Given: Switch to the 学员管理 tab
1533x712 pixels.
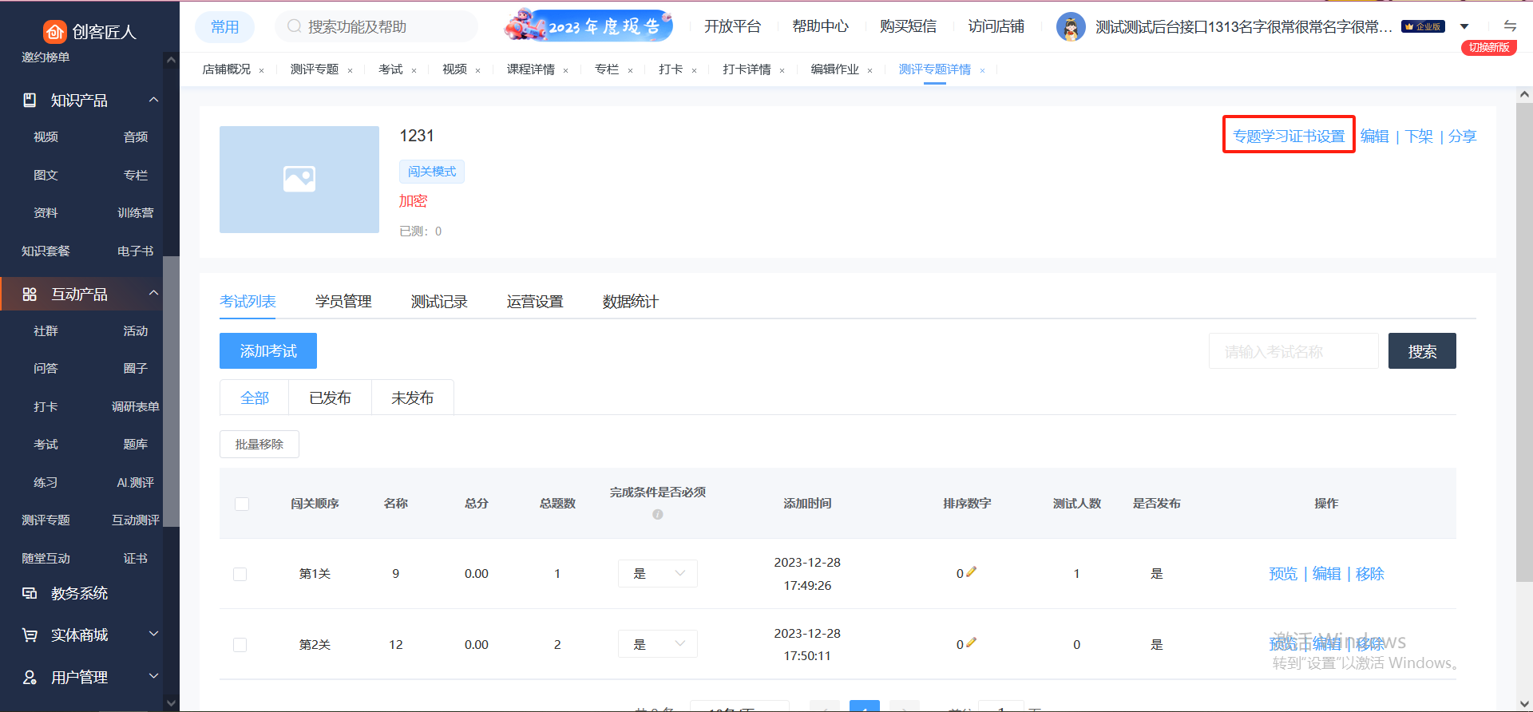Looking at the screenshot, I should [343, 302].
